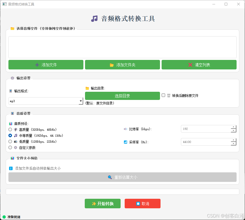This screenshot has width=245, height=220.
Task: Click the icon beside 输出格式 label
Action: 11,91
